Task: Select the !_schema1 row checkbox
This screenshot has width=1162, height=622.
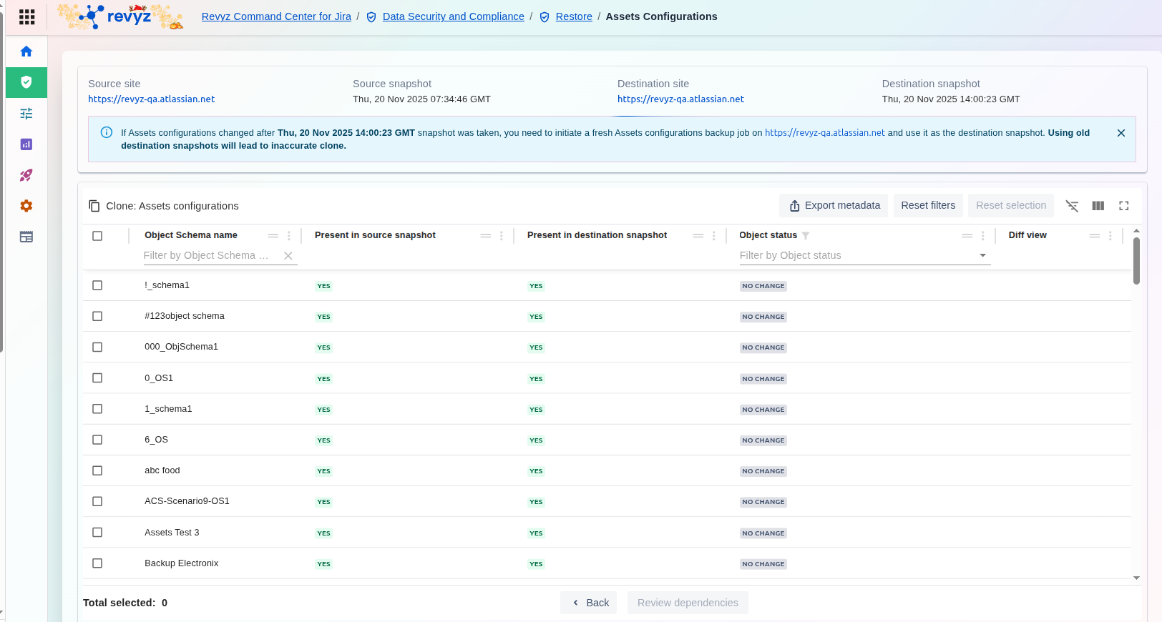Action: click(x=97, y=285)
